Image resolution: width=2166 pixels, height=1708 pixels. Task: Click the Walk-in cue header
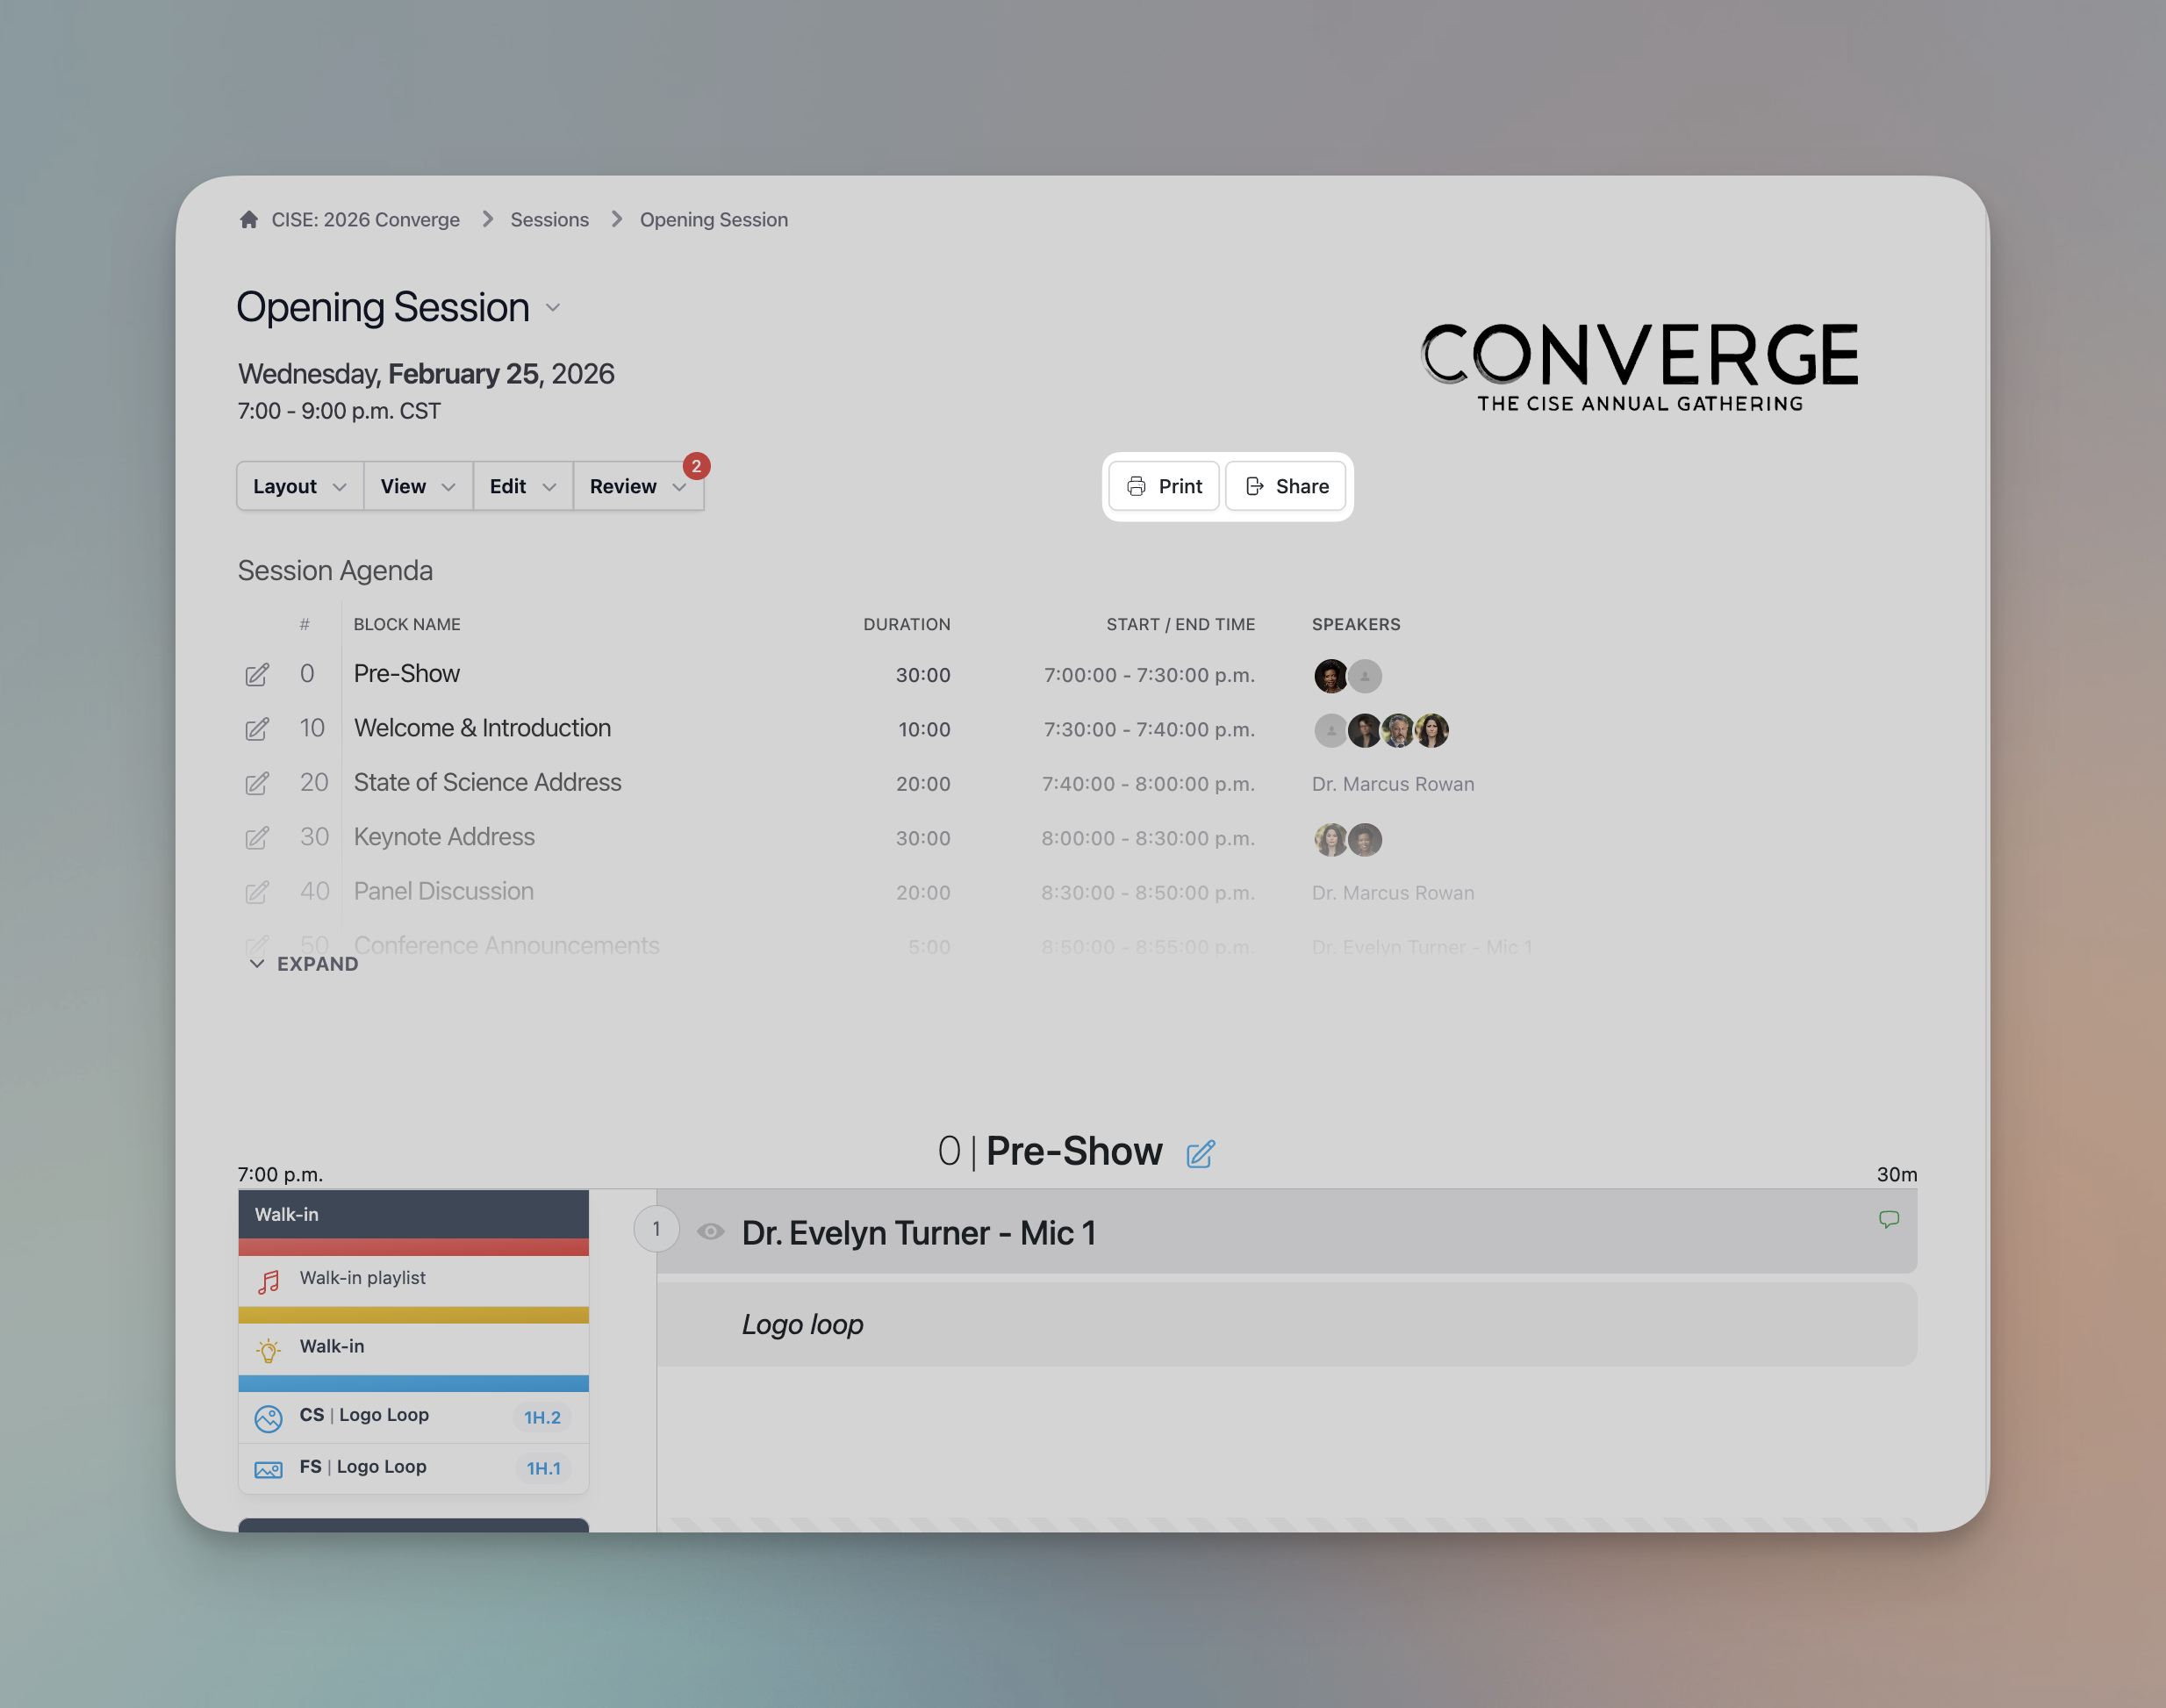[x=413, y=1215]
